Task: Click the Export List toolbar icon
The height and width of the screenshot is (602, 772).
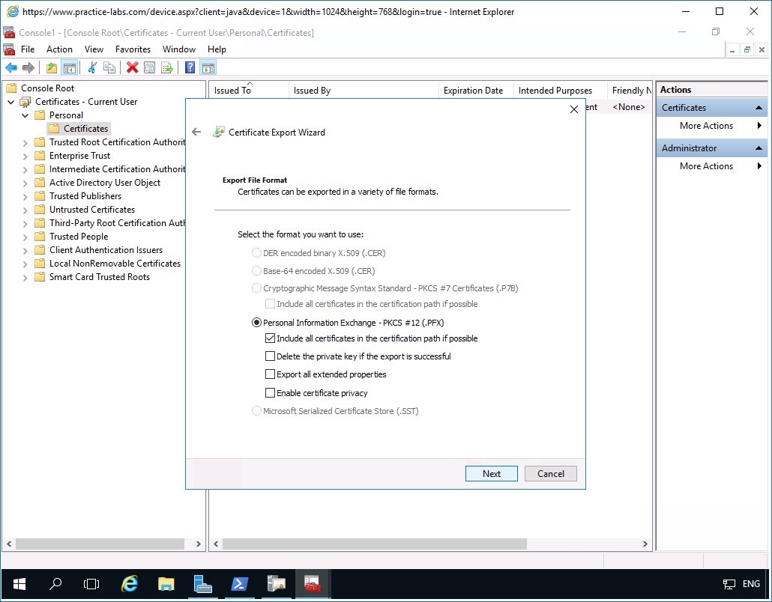Action: click(167, 67)
